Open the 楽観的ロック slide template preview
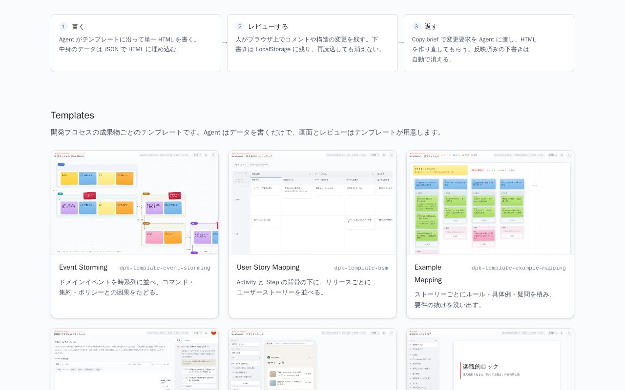The image size is (625, 390). pos(490,359)
